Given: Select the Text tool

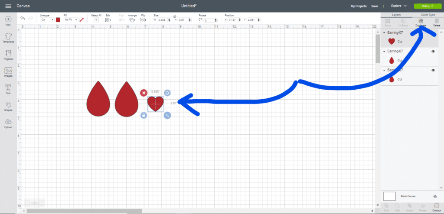Looking at the screenshot, I should (x=8, y=88).
